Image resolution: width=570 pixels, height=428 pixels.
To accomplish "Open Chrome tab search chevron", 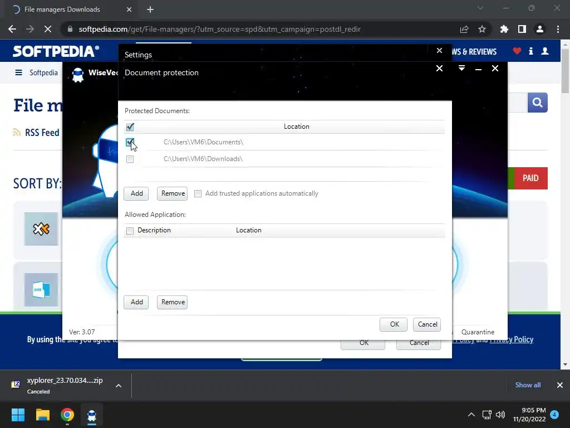I will tap(480, 8).
